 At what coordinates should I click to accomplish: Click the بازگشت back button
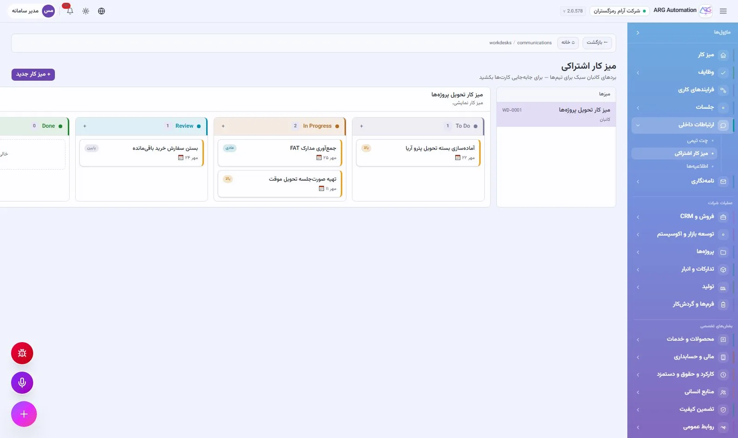click(597, 42)
